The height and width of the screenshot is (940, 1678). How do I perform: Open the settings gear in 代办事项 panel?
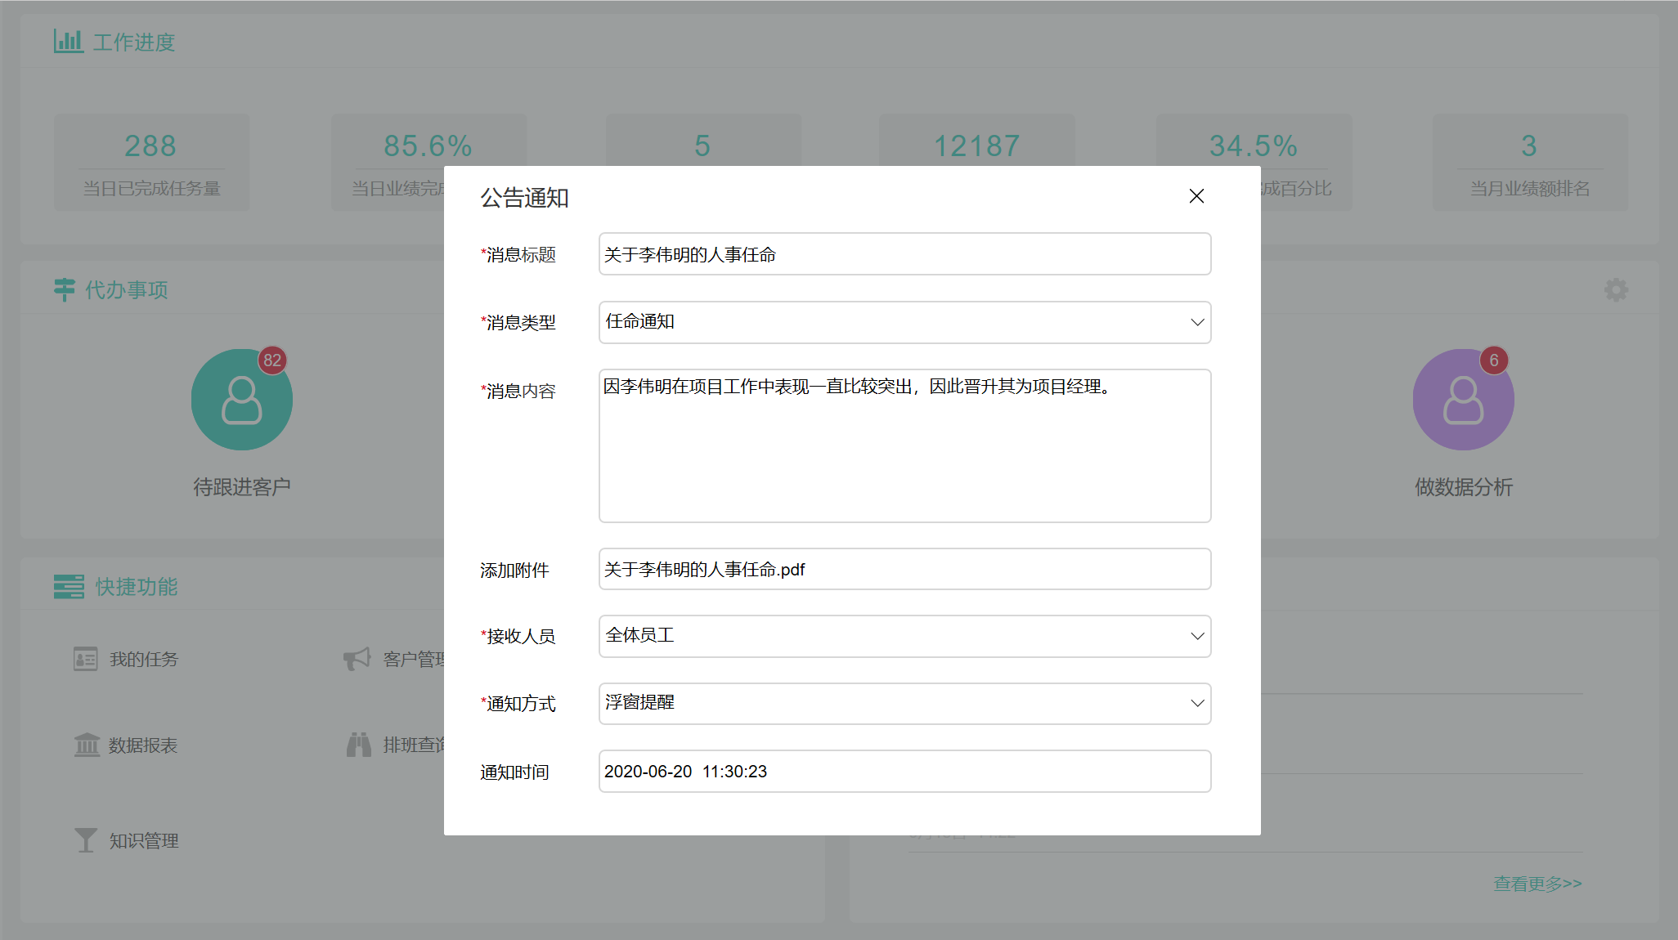coord(1616,289)
